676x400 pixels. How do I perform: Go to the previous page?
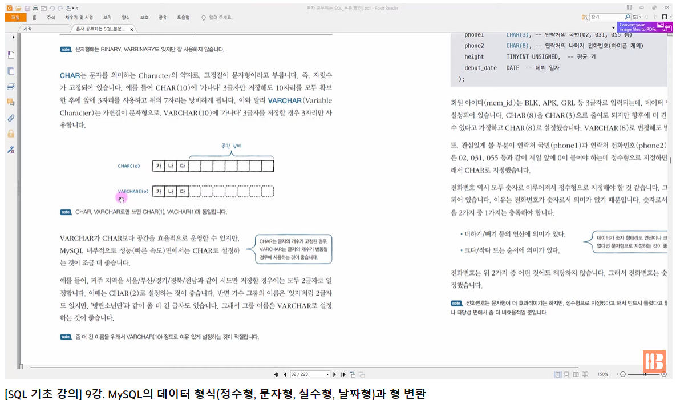coord(285,374)
